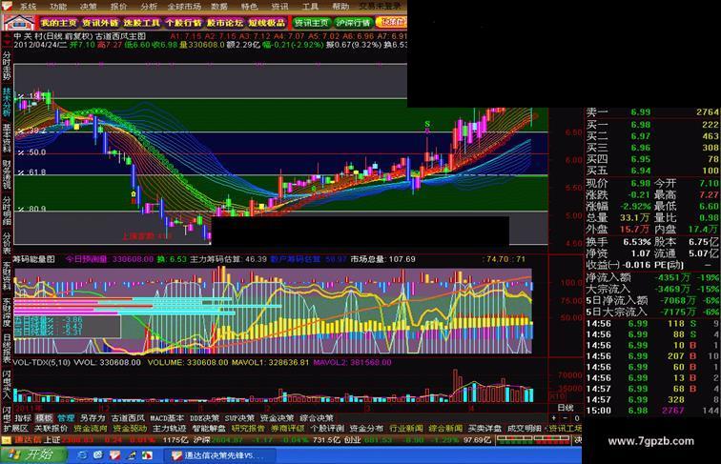The width and height of the screenshot is (721, 464).
Task: Select the 分价表 sidebar tab
Action: pos(7,243)
